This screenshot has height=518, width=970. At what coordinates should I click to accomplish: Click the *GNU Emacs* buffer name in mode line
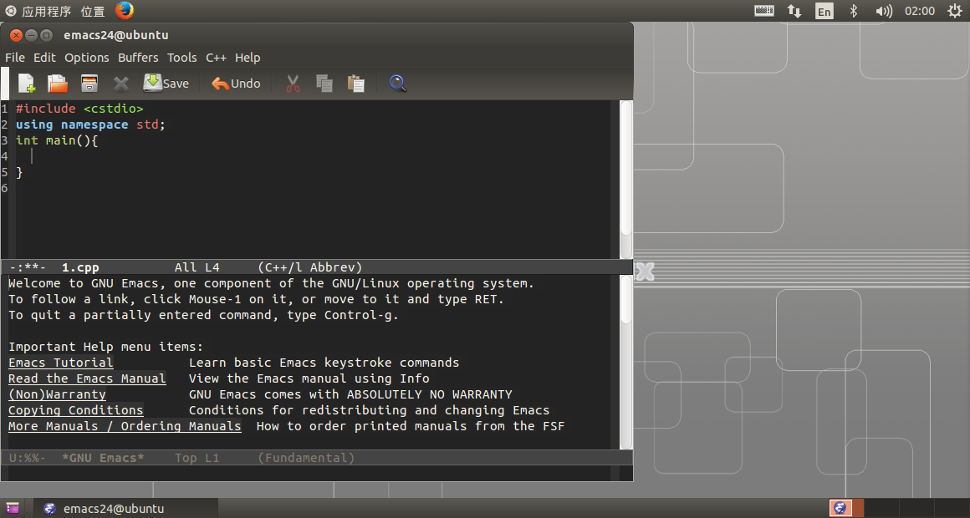click(x=103, y=458)
